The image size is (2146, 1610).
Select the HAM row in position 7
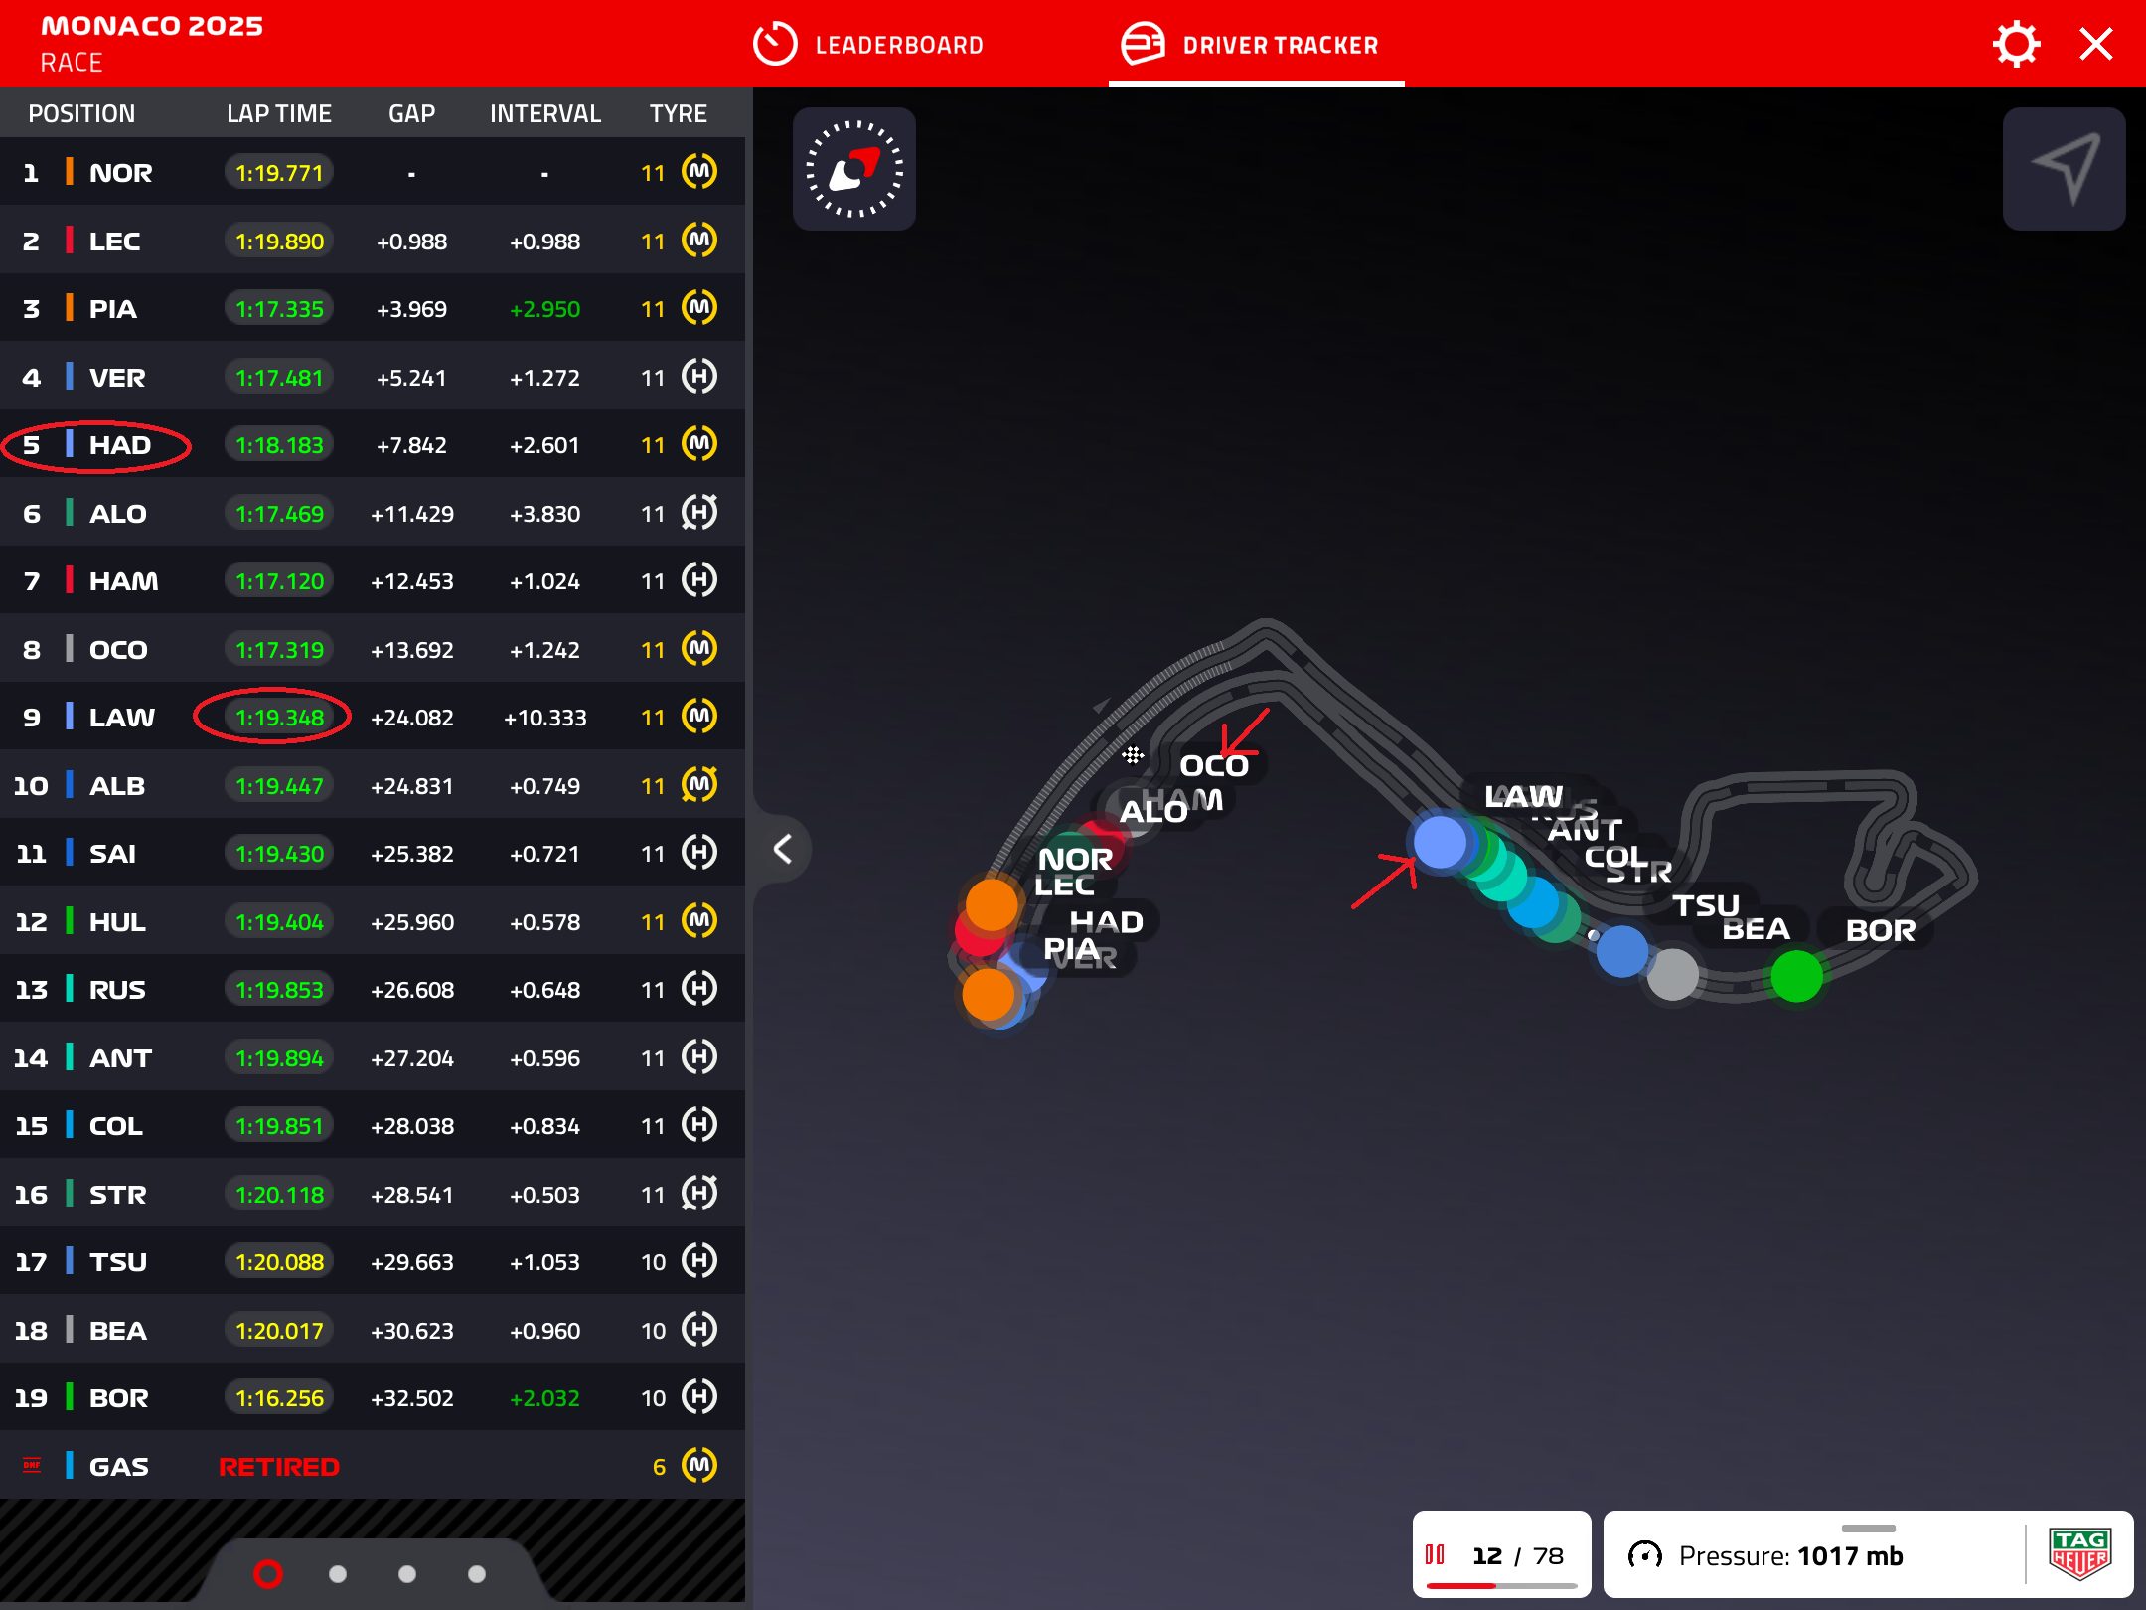(x=373, y=580)
